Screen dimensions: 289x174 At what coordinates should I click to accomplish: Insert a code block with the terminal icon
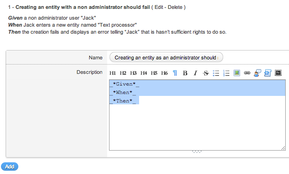[x=278, y=73]
